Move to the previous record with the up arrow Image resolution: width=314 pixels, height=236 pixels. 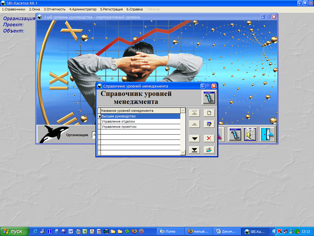pos(194,124)
